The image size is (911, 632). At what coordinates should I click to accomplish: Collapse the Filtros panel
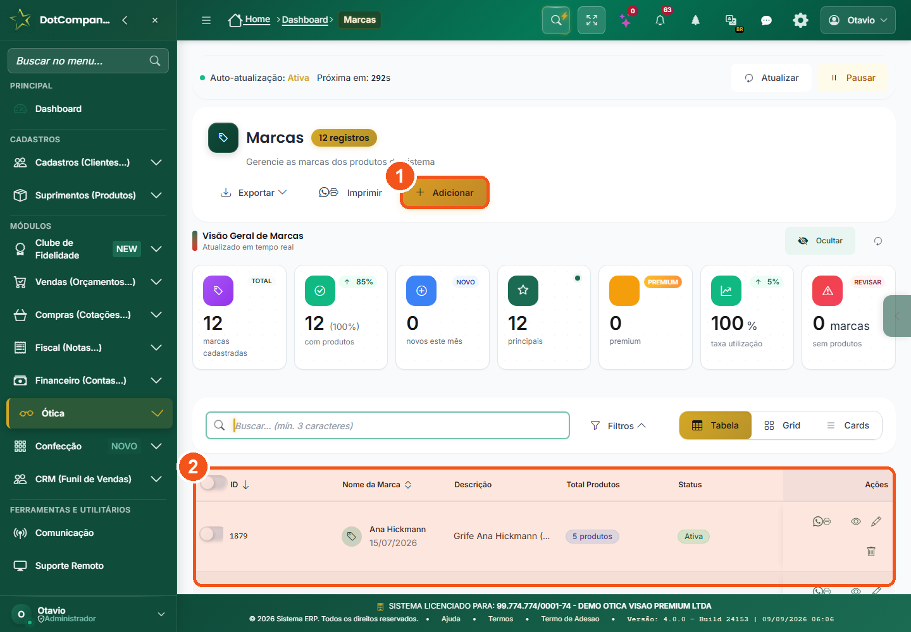(x=618, y=426)
